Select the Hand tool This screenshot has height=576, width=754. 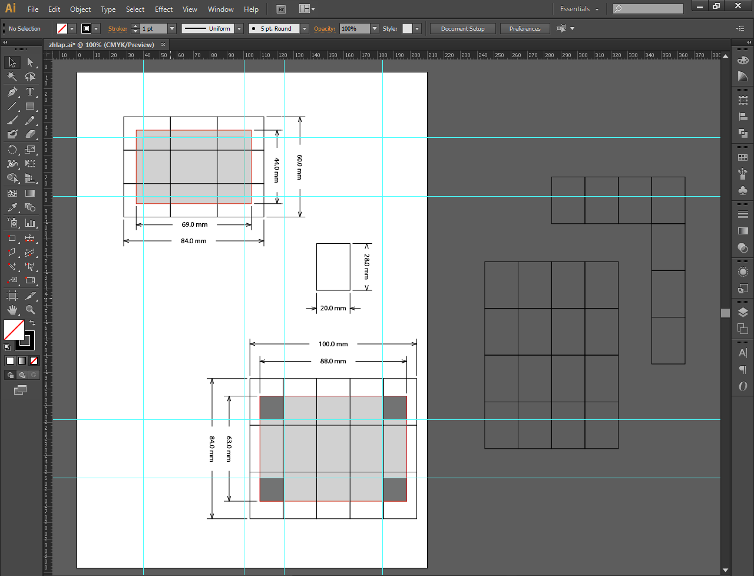pyautogui.click(x=12, y=310)
